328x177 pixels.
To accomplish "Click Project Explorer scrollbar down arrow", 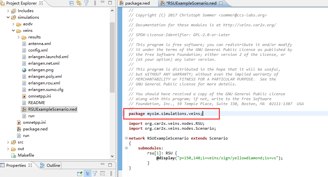I will tap(112, 156).
